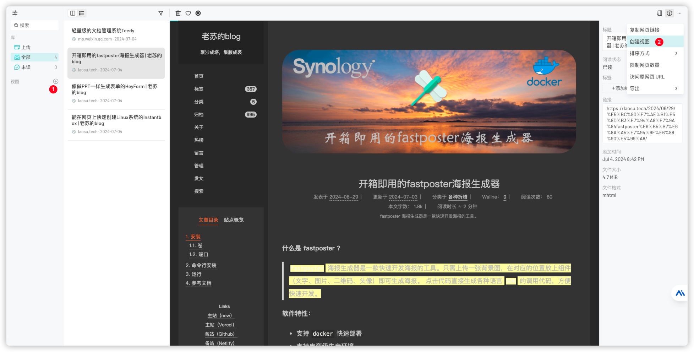Image resolution: width=694 pixels, height=352 pixels.
Task: Open the fastposter poster generator list entry
Action: [116, 63]
